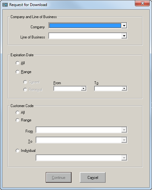Image resolution: width=152 pixels, height=190 pixels.
Task: Click the Continue button
Action: [x=59, y=178]
